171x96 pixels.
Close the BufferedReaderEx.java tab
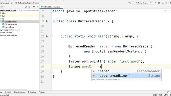coord(61,7)
